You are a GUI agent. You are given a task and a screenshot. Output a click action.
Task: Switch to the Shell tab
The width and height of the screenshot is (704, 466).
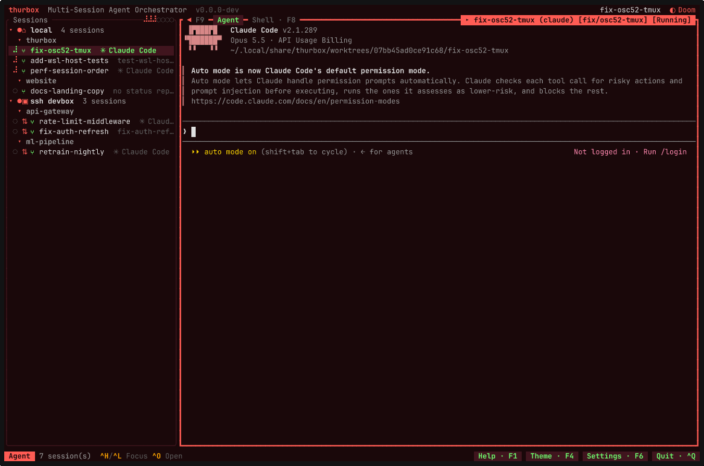tap(263, 20)
